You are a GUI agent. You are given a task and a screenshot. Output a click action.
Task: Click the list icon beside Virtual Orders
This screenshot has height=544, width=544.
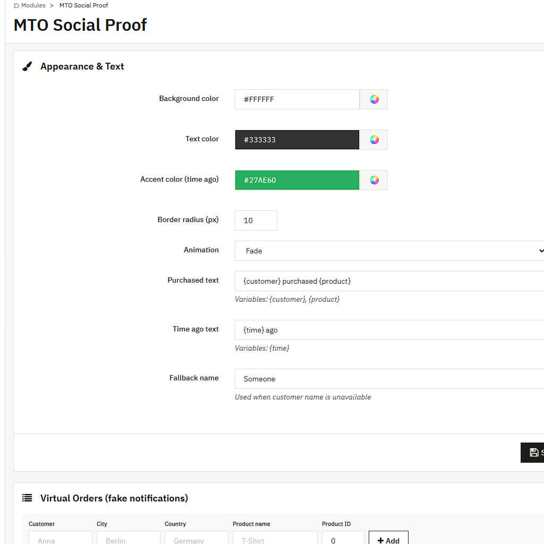pyautogui.click(x=27, y=498)
